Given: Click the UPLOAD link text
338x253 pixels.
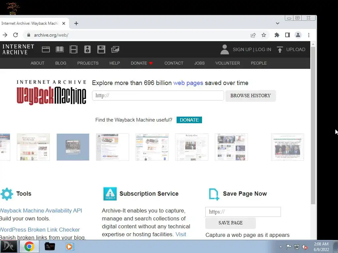Looking at the screenshot, I should [295, 49].
